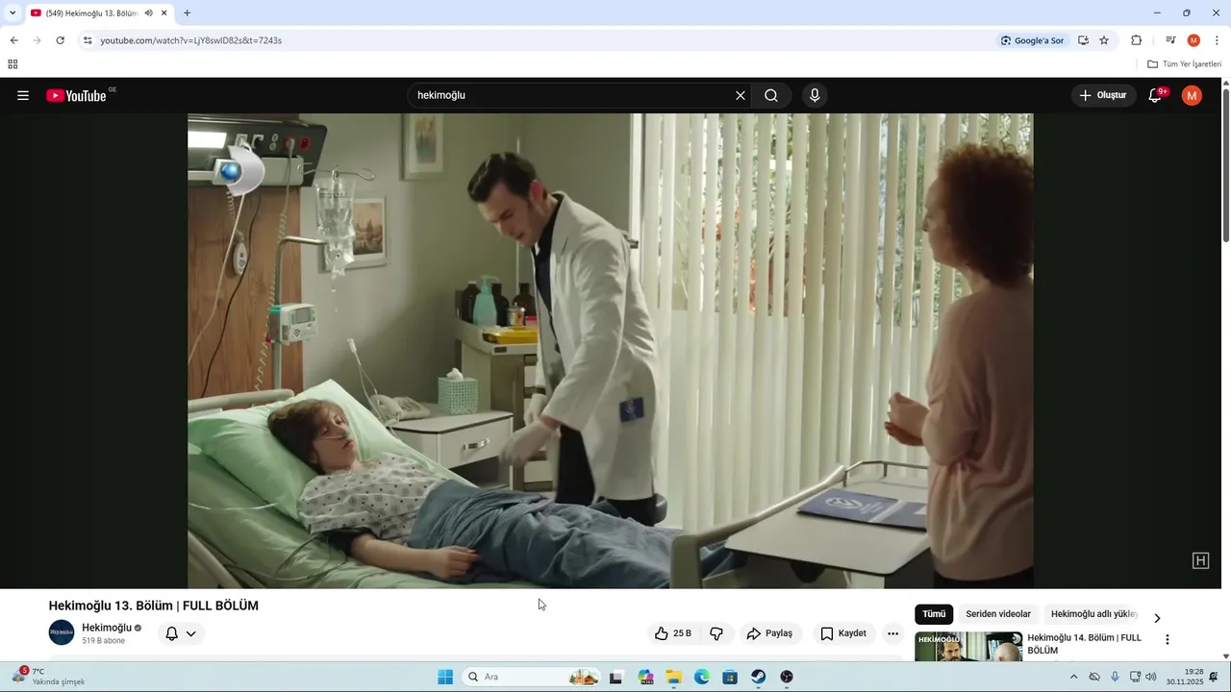Open the Windows Start menu
Screen dimensions: 1231x692
click(x=445, y=677)
